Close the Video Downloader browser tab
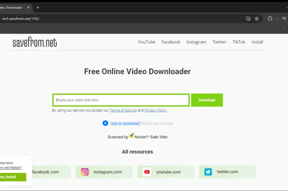This screenshot has height=191, width=288. coord(28,7)
